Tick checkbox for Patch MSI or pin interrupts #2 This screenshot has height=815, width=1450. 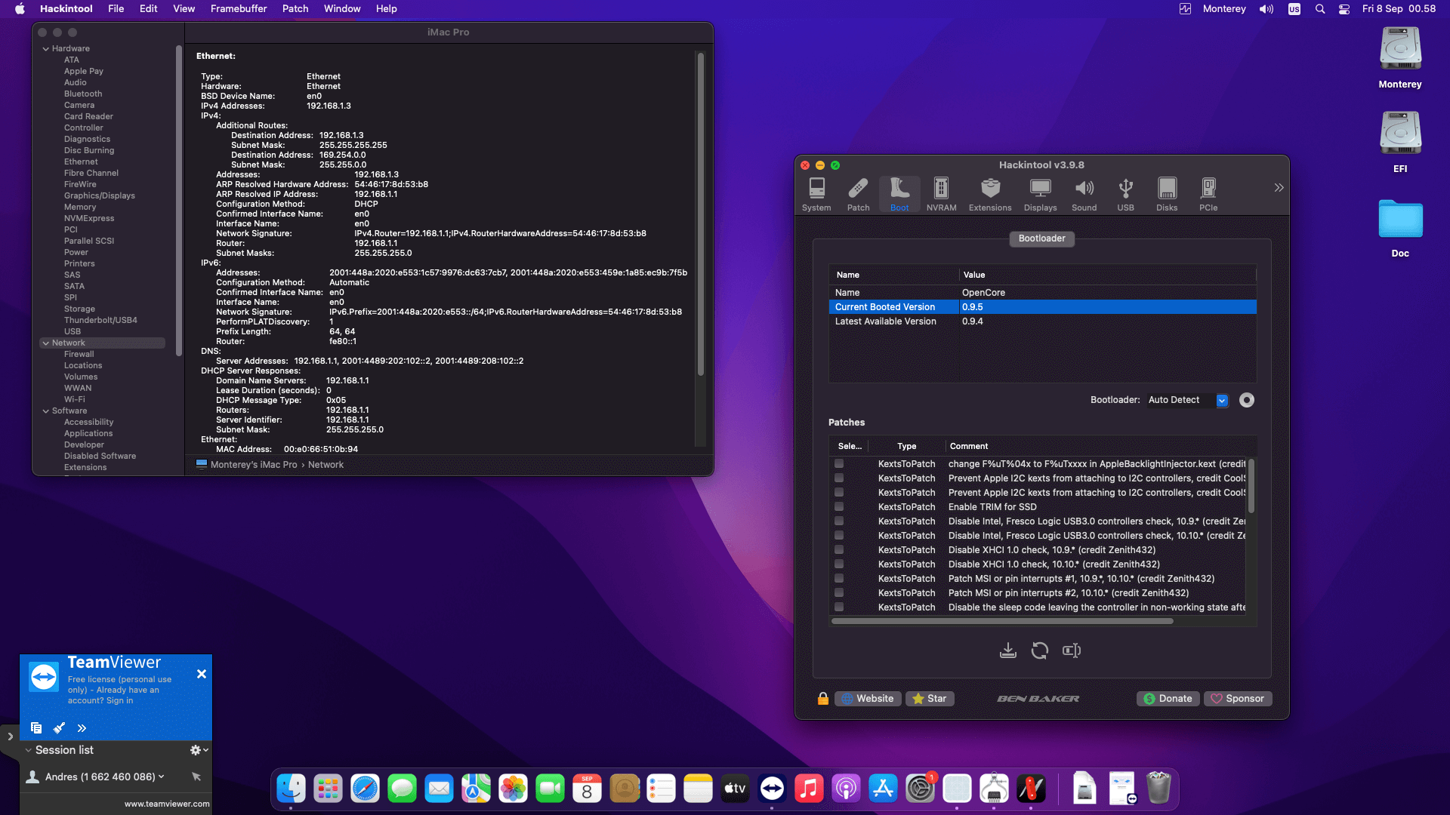click(839, 592)
